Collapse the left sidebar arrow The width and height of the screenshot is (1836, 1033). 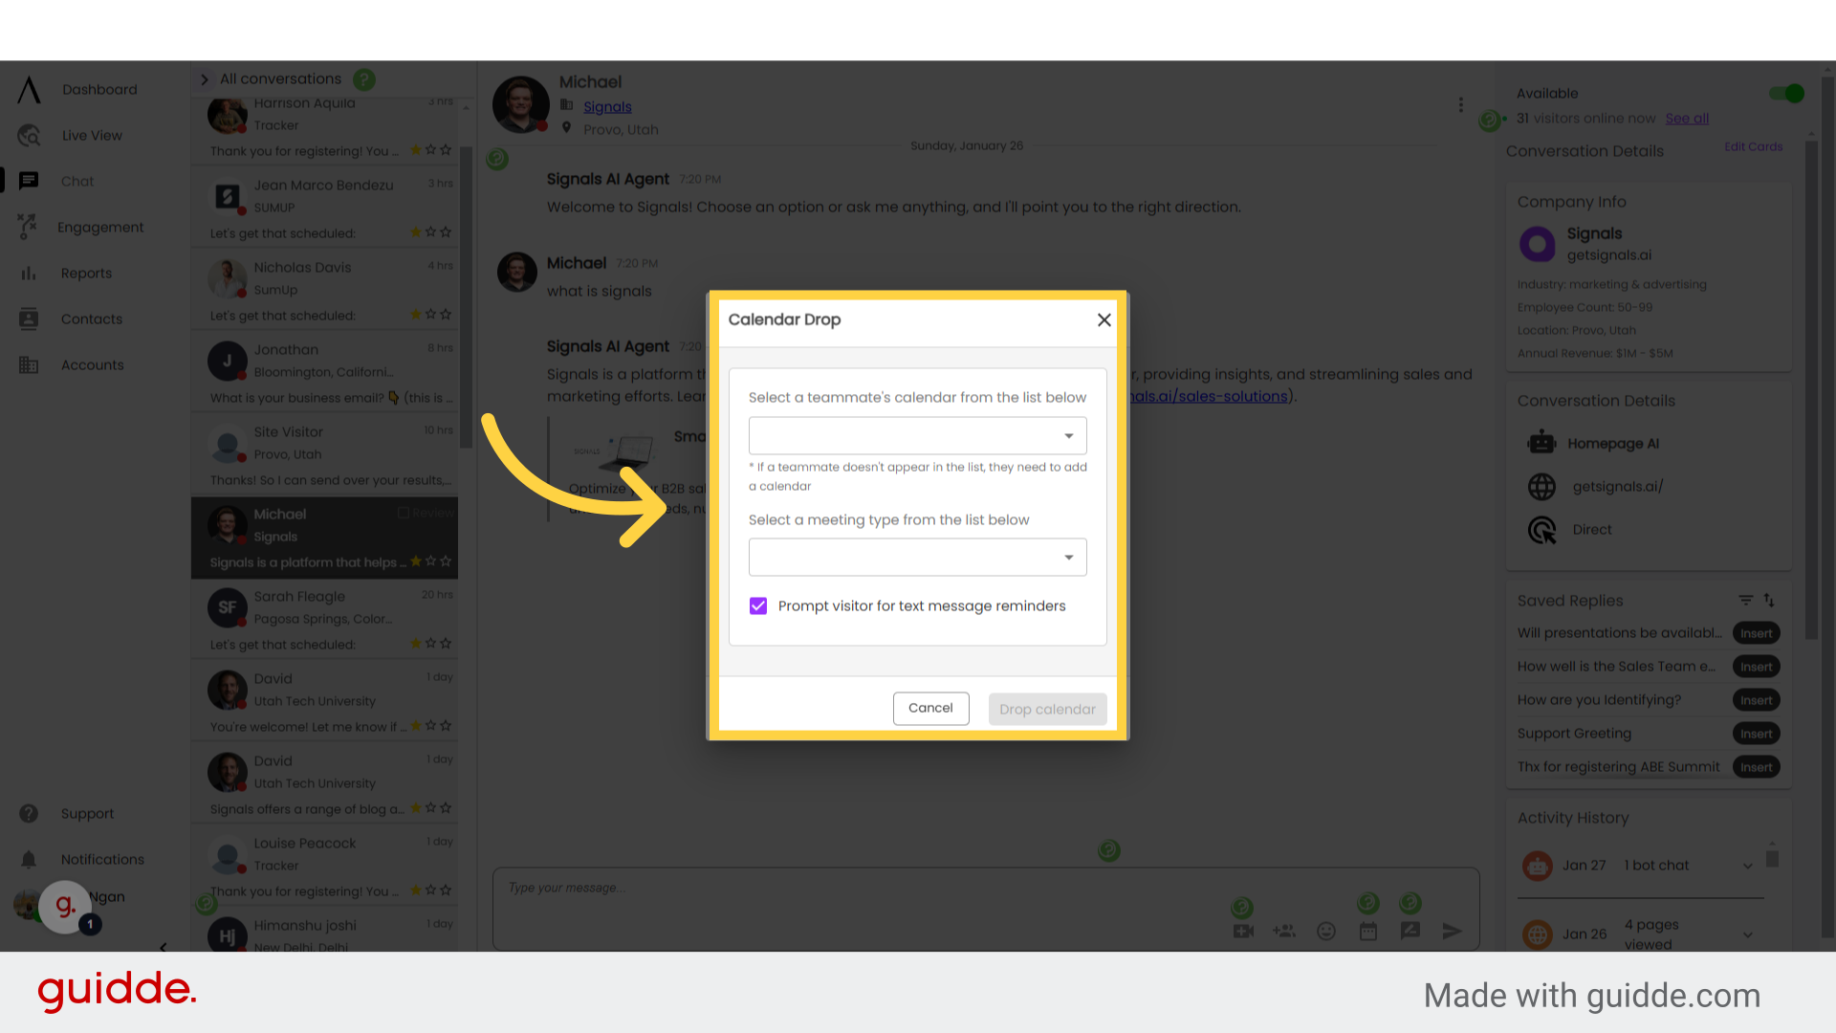(x=164, y=946)
